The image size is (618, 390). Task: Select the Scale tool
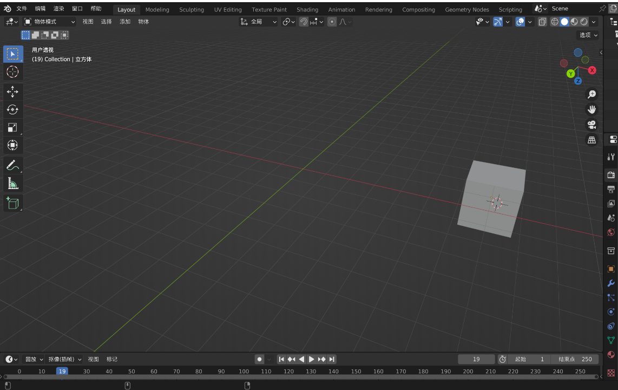12,127
